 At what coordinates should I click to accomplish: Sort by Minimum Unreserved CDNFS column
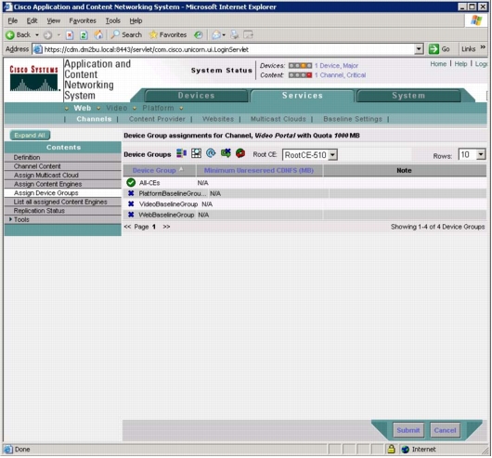(259, 170)
